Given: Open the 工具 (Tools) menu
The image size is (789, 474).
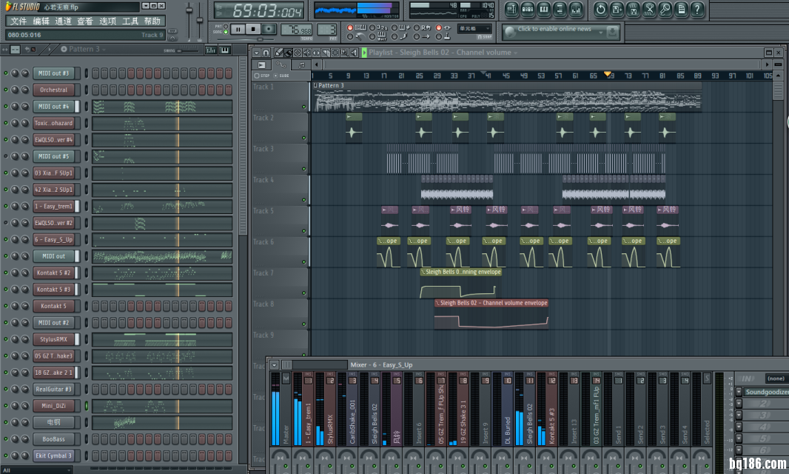Looking at the screenshot, I should [x=130, y=21].
